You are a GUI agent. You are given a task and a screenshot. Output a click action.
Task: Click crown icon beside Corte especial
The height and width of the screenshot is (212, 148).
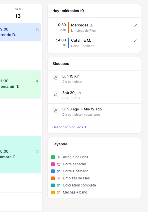(x=59, y=164)
